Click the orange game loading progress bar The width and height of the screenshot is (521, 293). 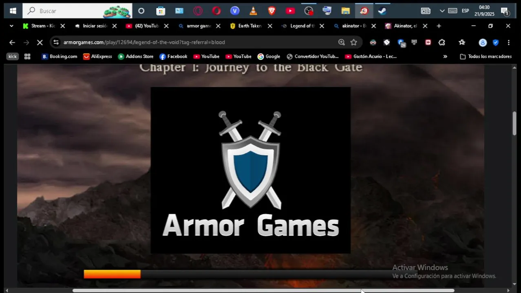(112, 274)
